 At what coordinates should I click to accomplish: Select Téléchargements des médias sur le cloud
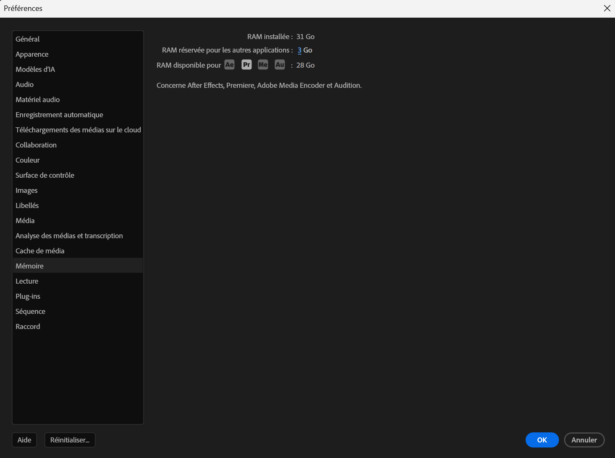[x=78, y=130]
